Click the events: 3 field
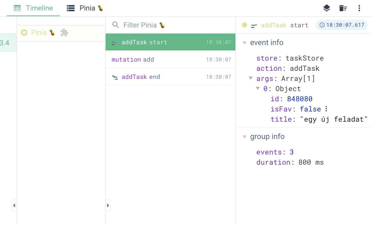The height and width of the screenshot is (225, 371). point(275,152)
